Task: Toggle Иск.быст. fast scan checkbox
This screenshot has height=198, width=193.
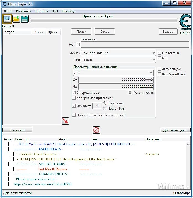Action: click(x=74, y=106)
